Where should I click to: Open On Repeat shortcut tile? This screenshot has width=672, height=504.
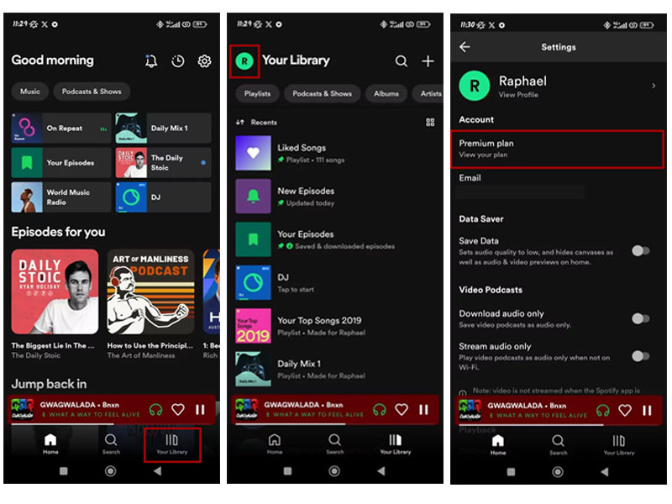61,129
